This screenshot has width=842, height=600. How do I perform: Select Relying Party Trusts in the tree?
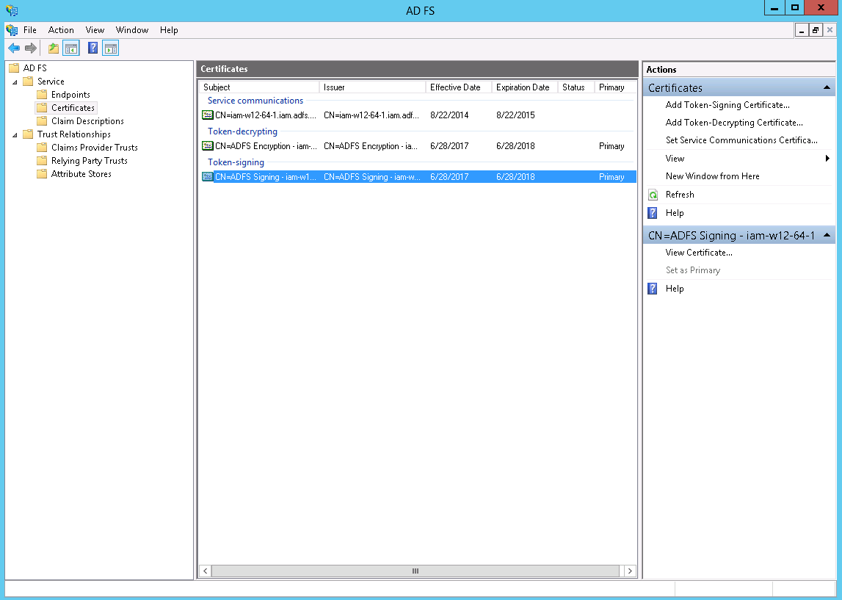point(89,161)
